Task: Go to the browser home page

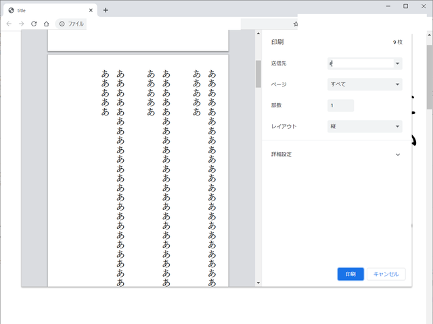Action: tap(46, 24)
